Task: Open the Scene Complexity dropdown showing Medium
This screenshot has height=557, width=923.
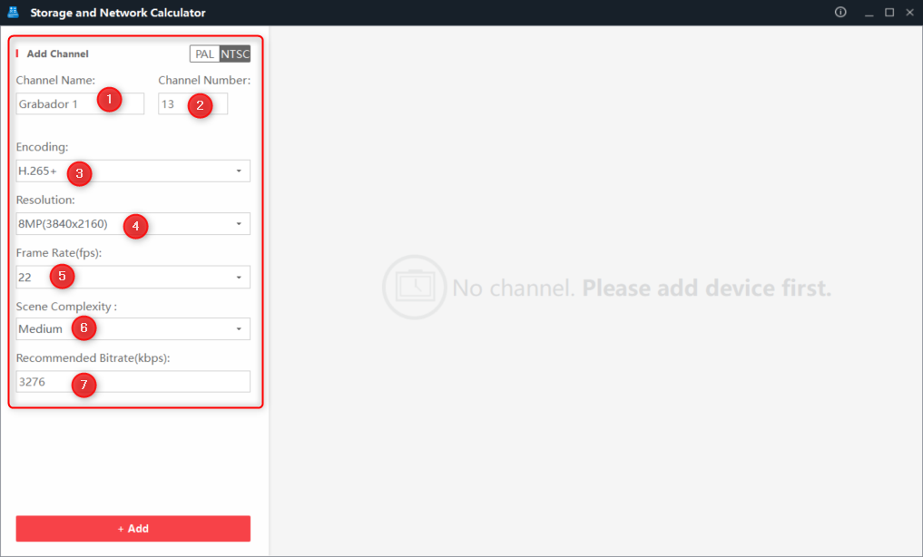Action: tap(133, 328)
